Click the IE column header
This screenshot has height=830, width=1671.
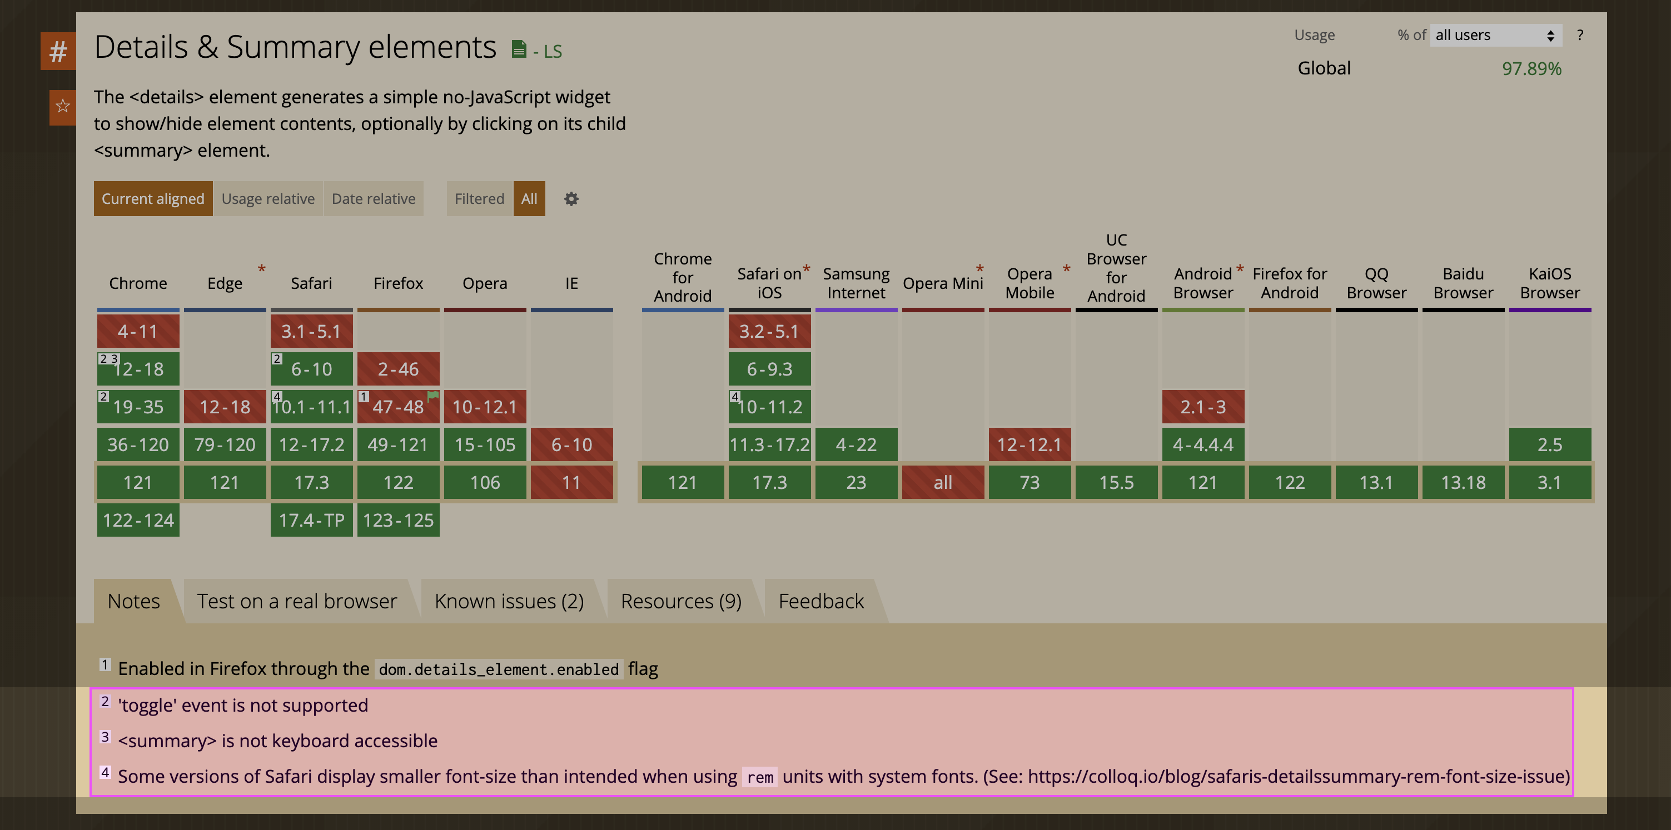pos(571,283)
